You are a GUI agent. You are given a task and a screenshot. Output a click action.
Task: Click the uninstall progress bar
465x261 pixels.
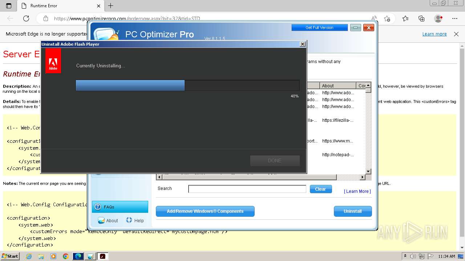click(187, 86)
